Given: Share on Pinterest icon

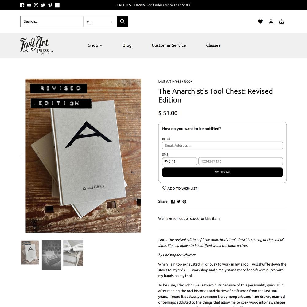Looking at the screenshot, I should point(184,202).
